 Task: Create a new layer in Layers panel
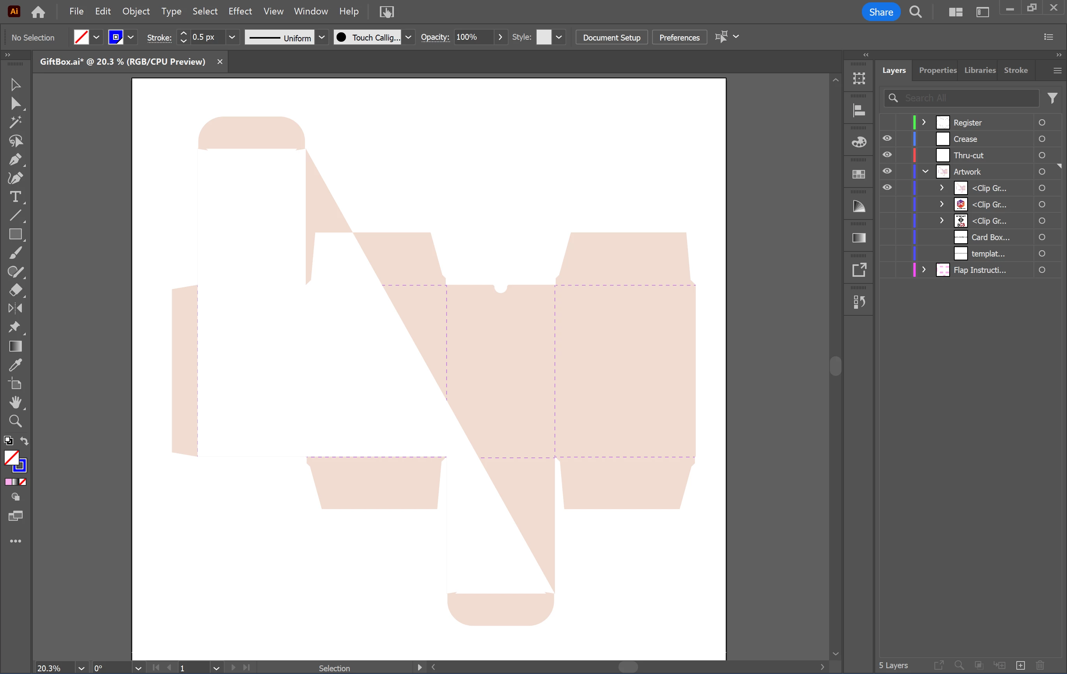[1021, 665]
